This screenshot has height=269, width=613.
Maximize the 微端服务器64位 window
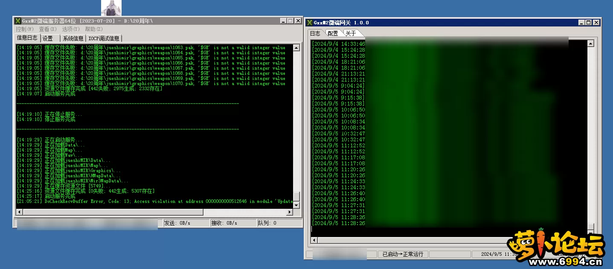pyautogui.click(x=291, y=21)
